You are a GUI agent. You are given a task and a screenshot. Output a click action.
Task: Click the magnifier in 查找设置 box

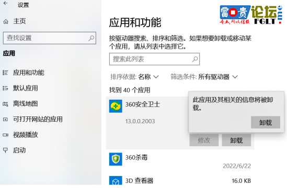91,38
